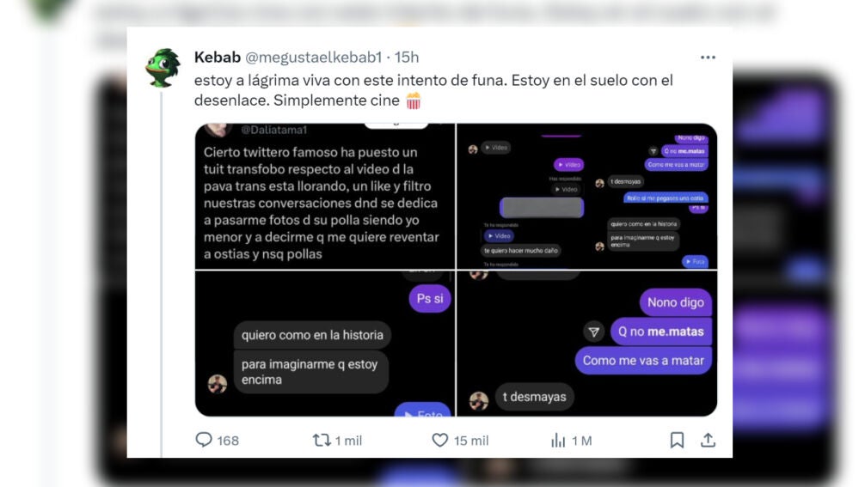Open the Kebab display name link
The width and height of the screenshot is (859, 487).
(218, 57)
